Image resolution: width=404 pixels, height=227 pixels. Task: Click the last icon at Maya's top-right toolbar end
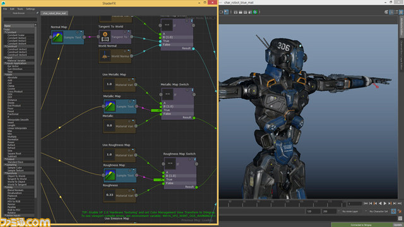tap(401, 12)
